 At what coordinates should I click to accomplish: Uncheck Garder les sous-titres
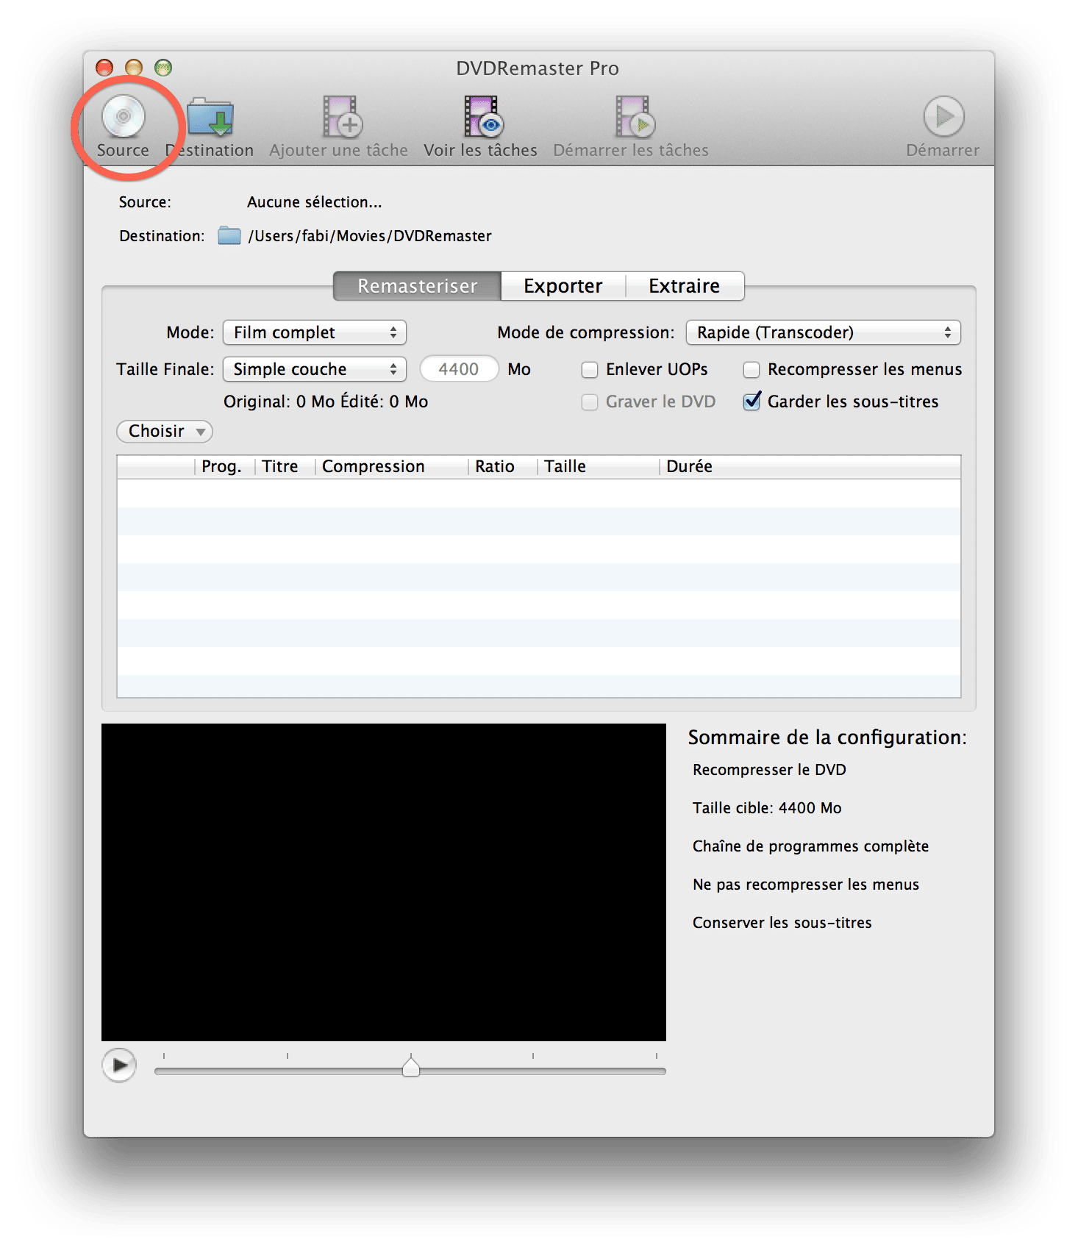coord(752,401)
